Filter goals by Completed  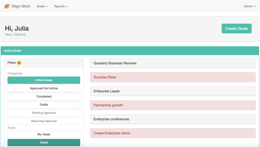click(44, 96)
